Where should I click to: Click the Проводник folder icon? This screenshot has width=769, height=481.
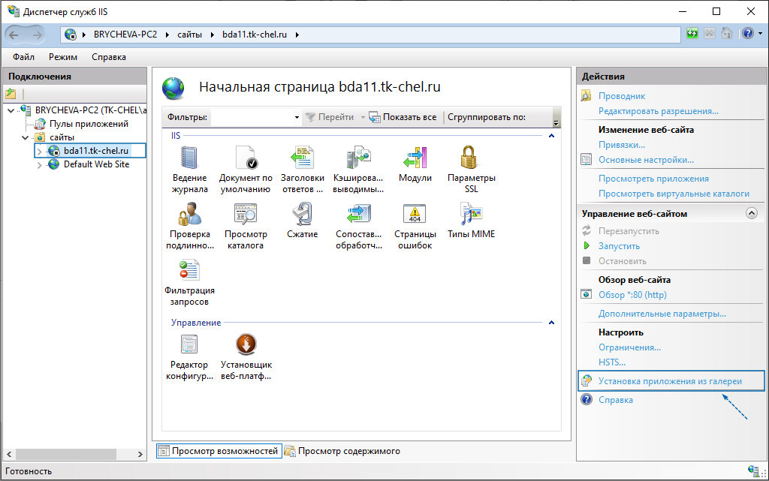click(x=586, y=95)
